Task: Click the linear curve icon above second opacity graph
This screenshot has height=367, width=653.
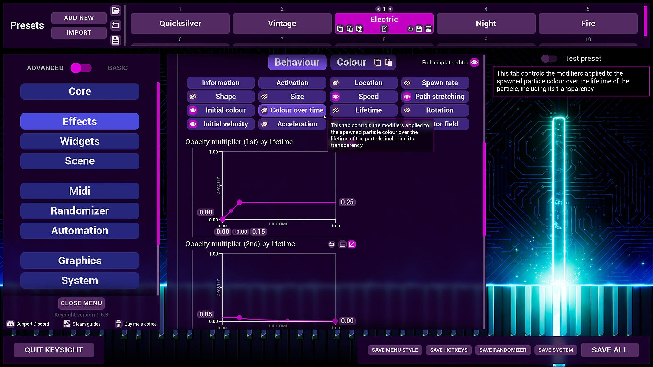Action: (x=352, y=244)
